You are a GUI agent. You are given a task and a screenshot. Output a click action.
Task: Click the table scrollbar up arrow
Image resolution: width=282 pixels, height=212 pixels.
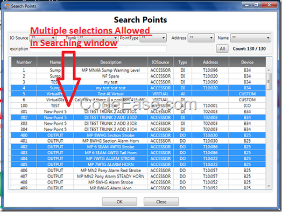tap(269, 70)
